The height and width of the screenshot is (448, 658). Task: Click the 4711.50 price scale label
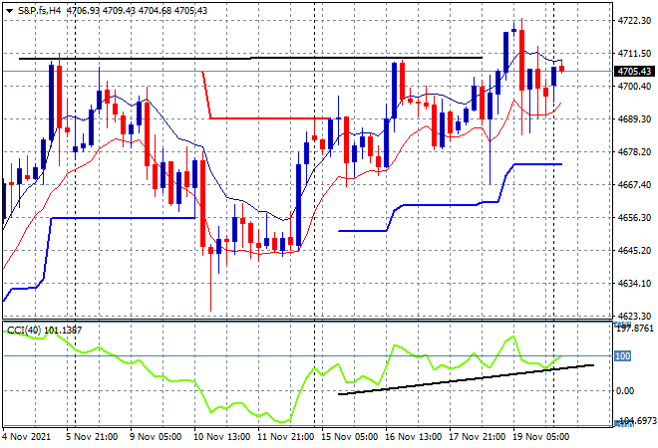coord(634,53)
